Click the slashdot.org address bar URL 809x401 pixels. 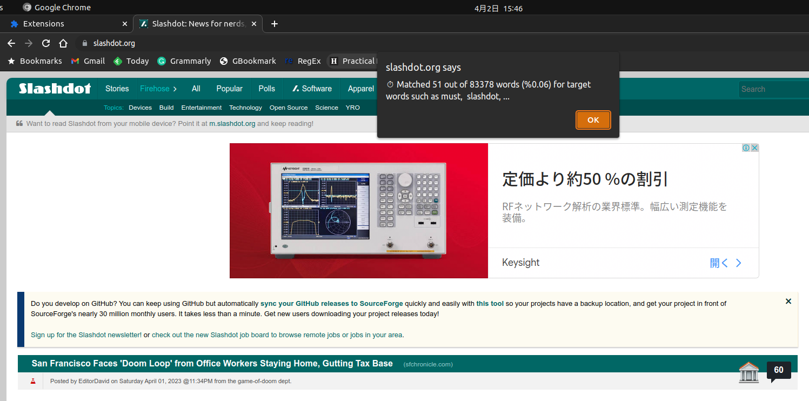pos(114,43)
